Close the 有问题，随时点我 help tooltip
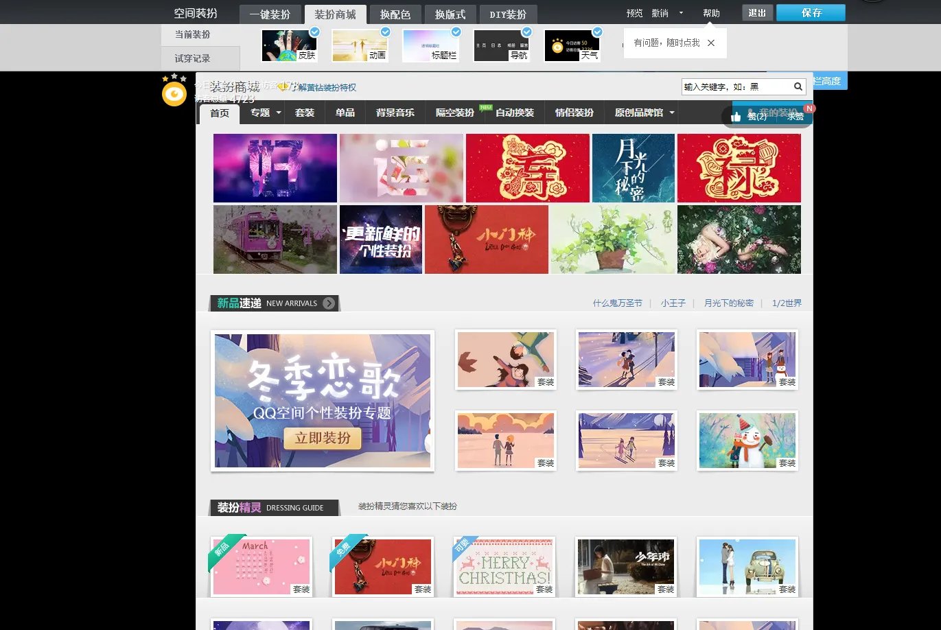 click(x=711, y=43)
